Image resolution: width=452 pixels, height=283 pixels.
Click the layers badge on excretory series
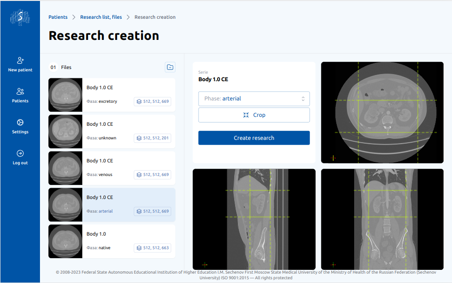click(x=152, y=101)
